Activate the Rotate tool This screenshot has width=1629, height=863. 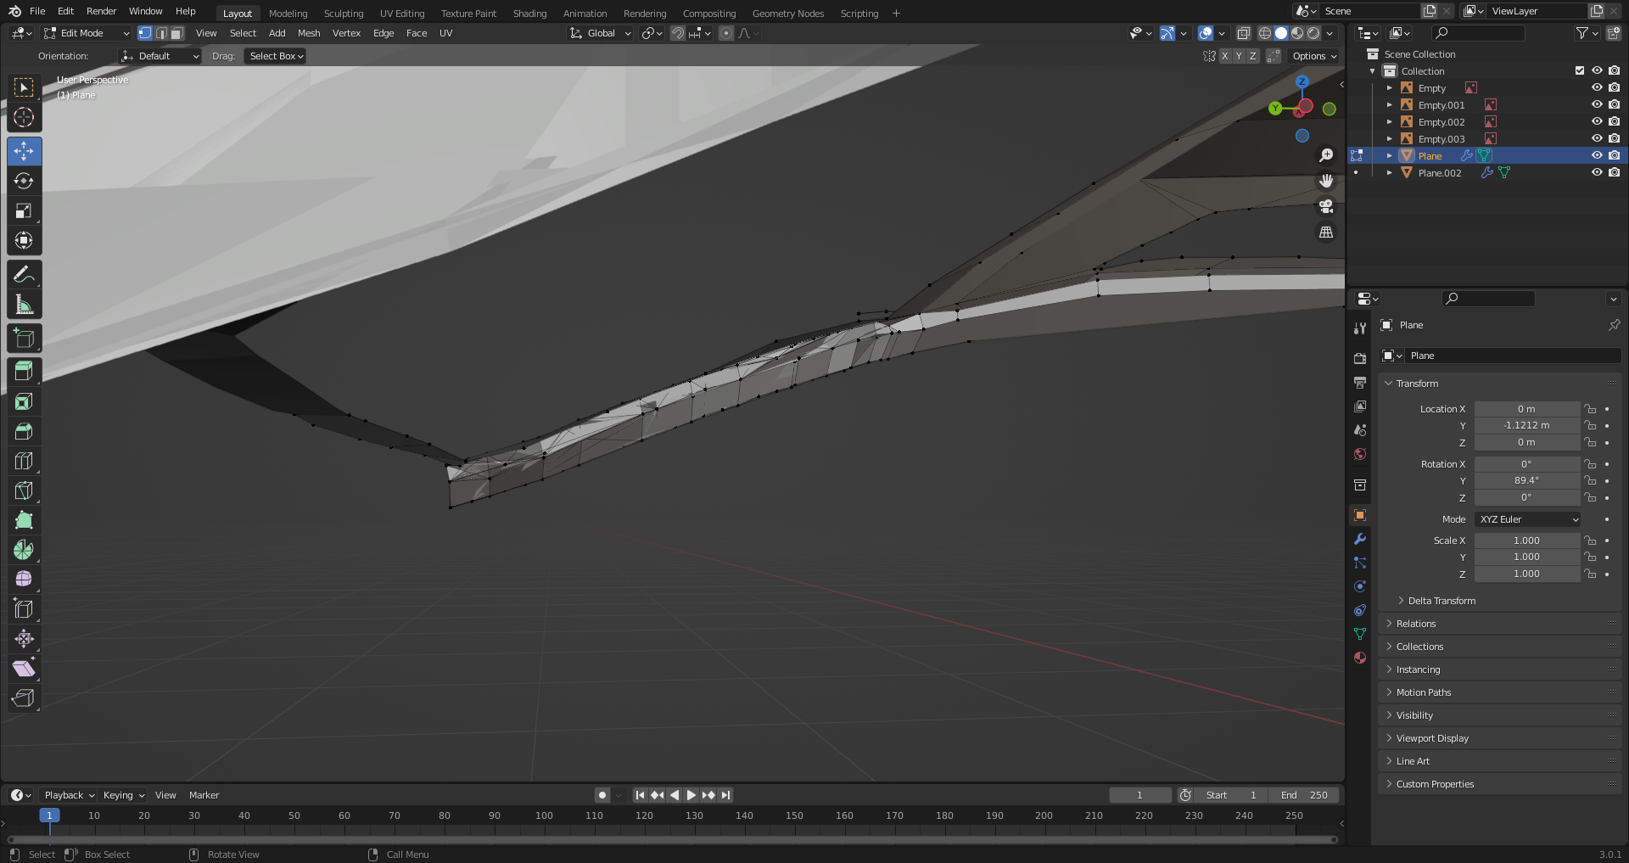tap(24, 181)
